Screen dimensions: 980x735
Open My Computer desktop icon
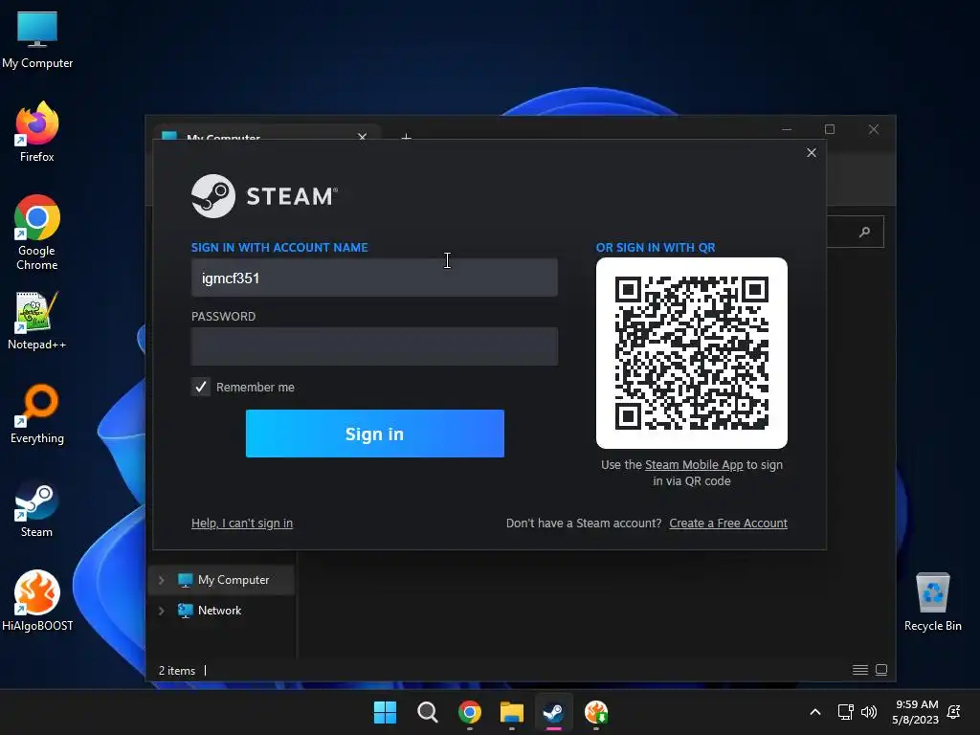pos(37,39)
